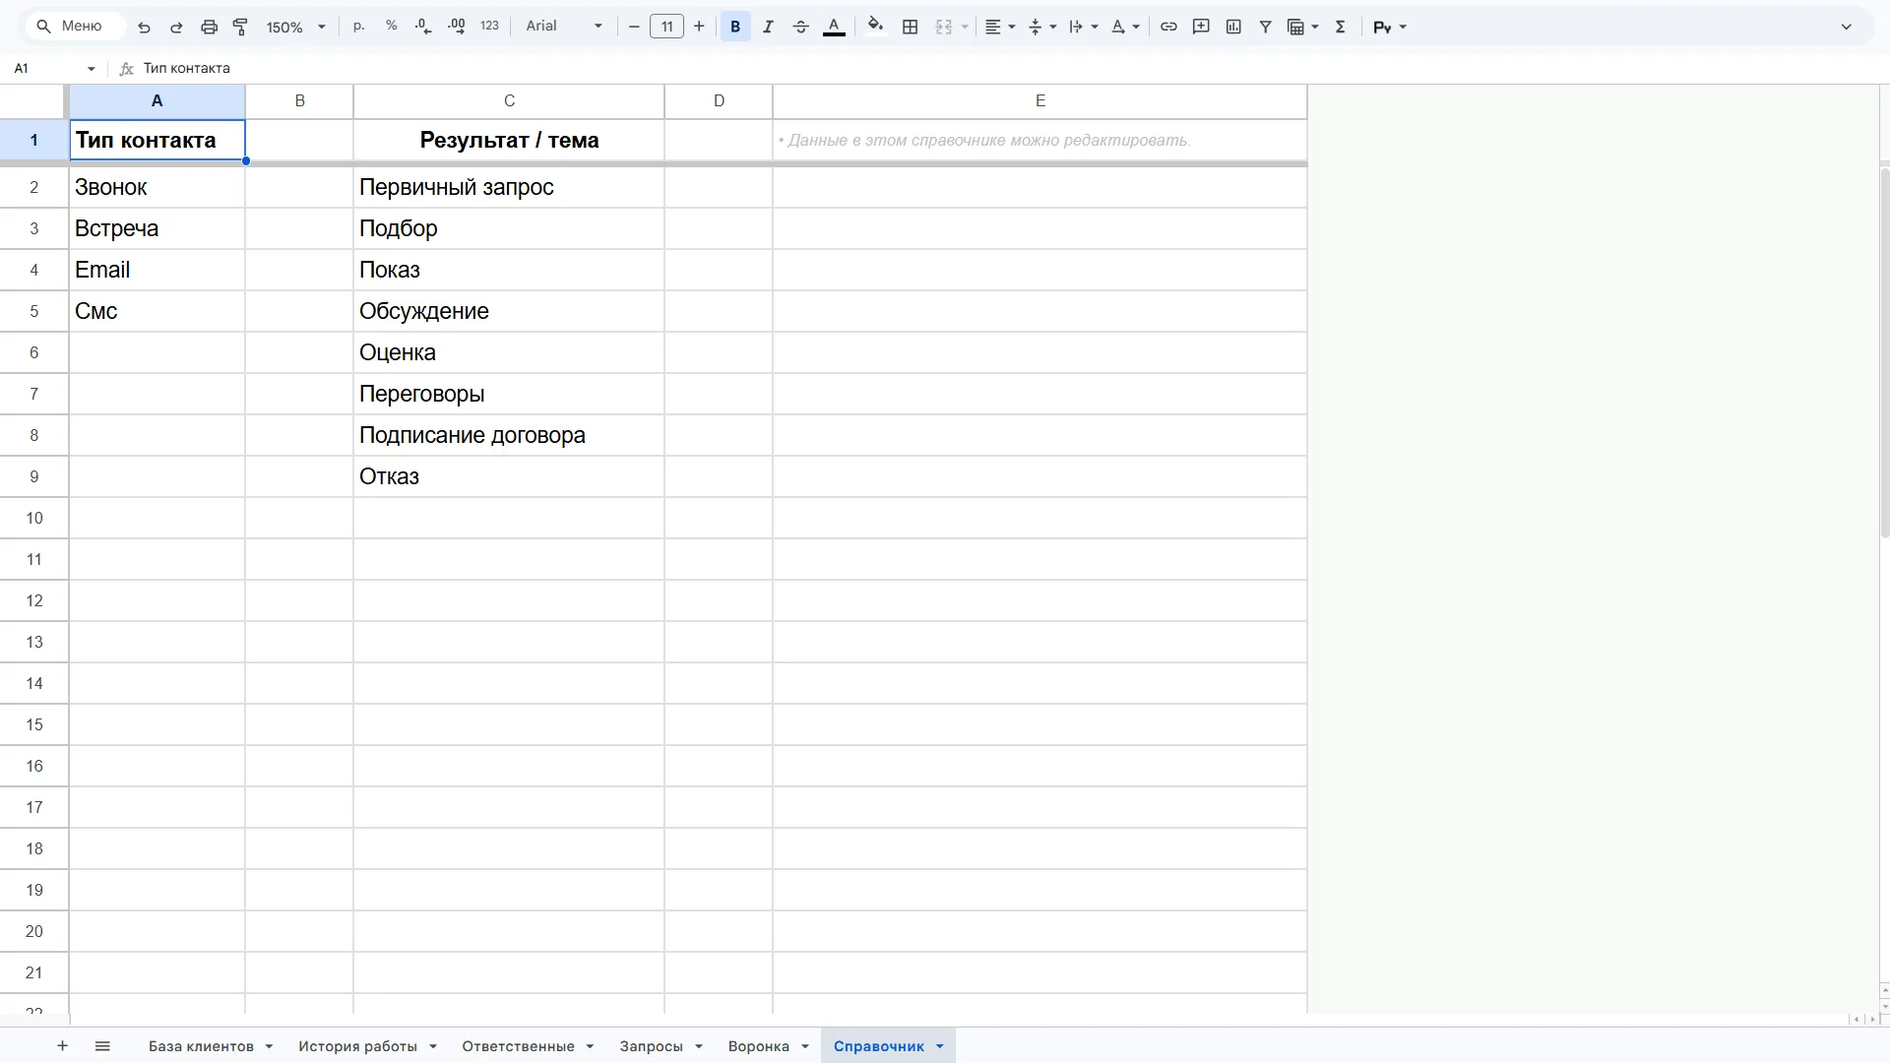Image resolution: width=1890 pixels, height=1063 pixels.
Task: Format as currency in rubles
Action: click(359, 27)
